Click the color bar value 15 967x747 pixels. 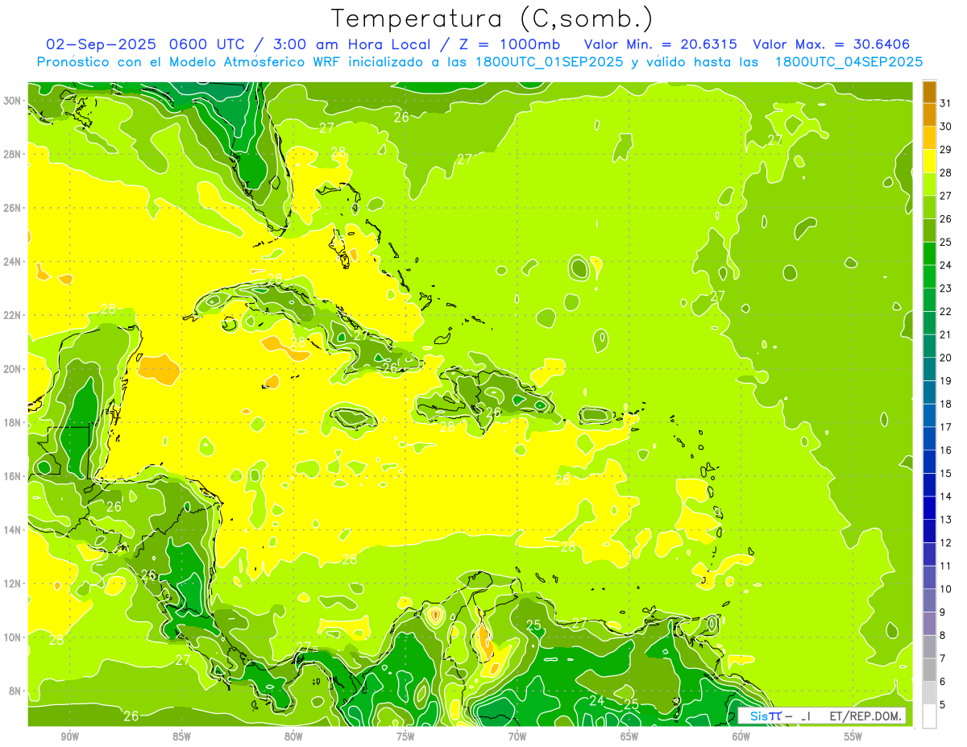946,473
